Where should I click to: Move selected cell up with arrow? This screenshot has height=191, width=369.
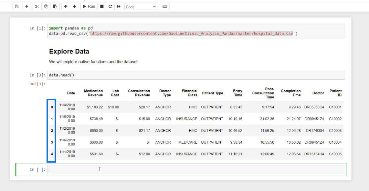66,6
